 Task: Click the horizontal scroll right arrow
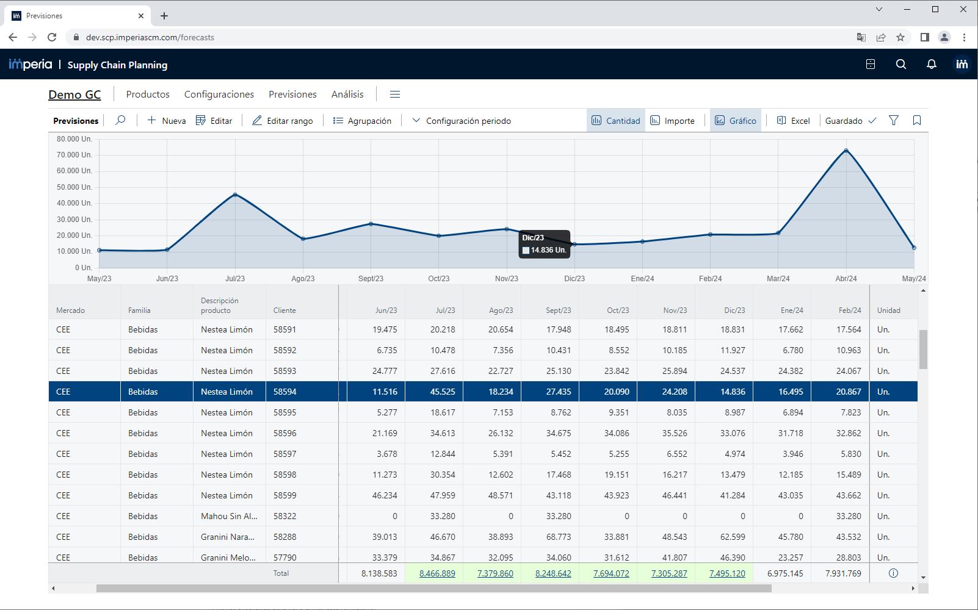(x=913, y=589)
